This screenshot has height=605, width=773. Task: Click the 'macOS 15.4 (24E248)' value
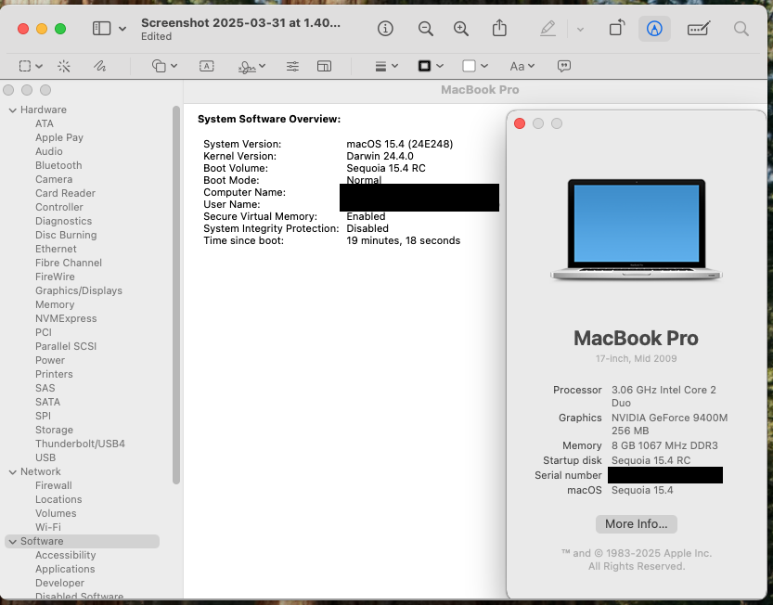pos(400,144)
